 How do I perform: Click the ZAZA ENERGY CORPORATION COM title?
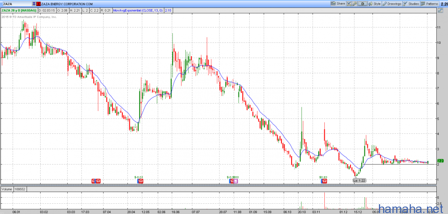pyautogui.click(x=67, y=4)
